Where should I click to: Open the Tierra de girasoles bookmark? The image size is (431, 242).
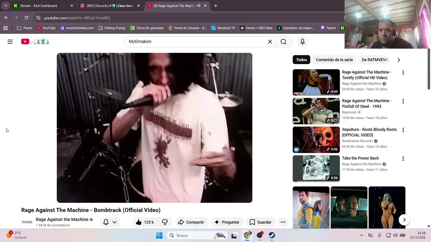tap(147, 28)
